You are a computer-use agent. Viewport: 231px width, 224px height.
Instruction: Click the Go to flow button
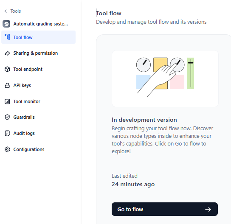tap(165, 209)
